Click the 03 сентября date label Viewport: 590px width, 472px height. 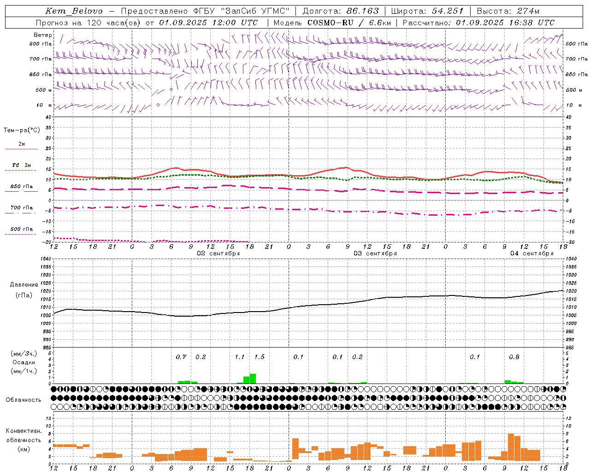375,254
